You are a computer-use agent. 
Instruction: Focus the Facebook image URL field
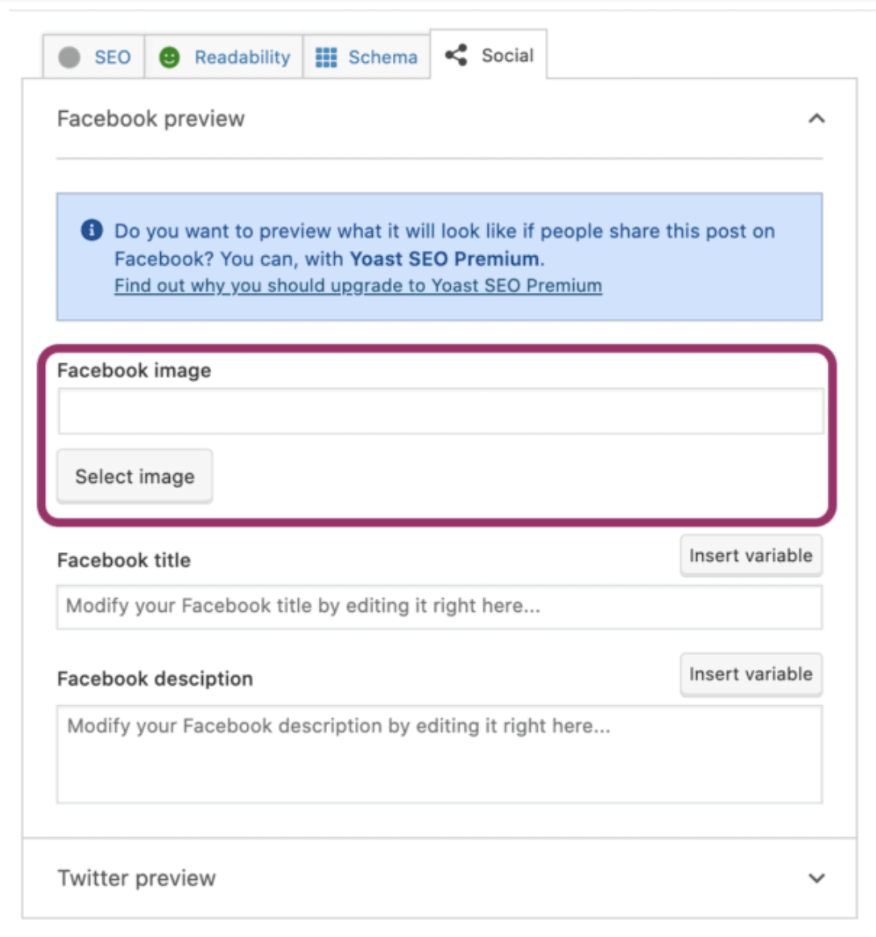(x=441, y=411)
